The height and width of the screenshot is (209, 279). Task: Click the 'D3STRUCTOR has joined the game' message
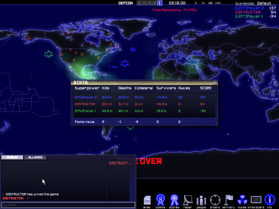pyautogui.click(x=32, y=194)
